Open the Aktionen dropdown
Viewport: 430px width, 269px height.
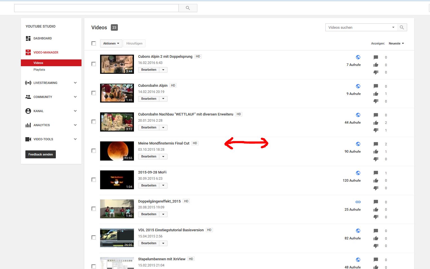[x=111, y=43]
